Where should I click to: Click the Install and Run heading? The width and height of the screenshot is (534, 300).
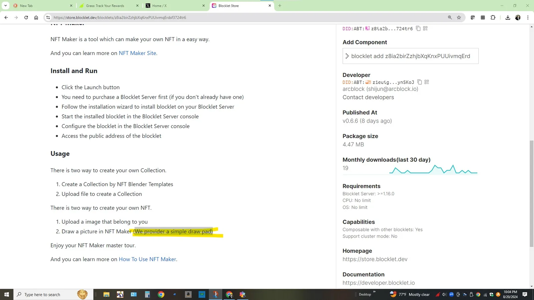click(x=74, y=71)
